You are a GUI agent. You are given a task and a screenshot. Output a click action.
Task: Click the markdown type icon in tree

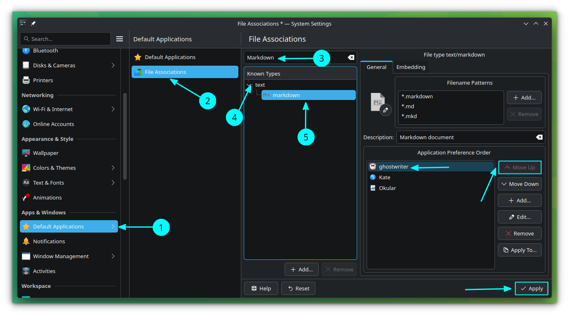click(x=266, y=95)
